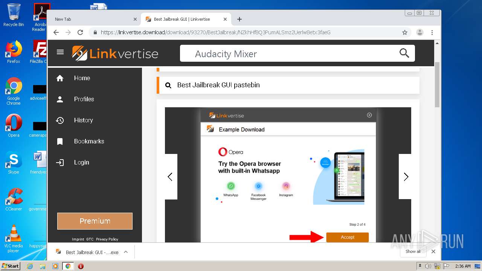Click Internet Explorer in taskbar

(30, 266)
